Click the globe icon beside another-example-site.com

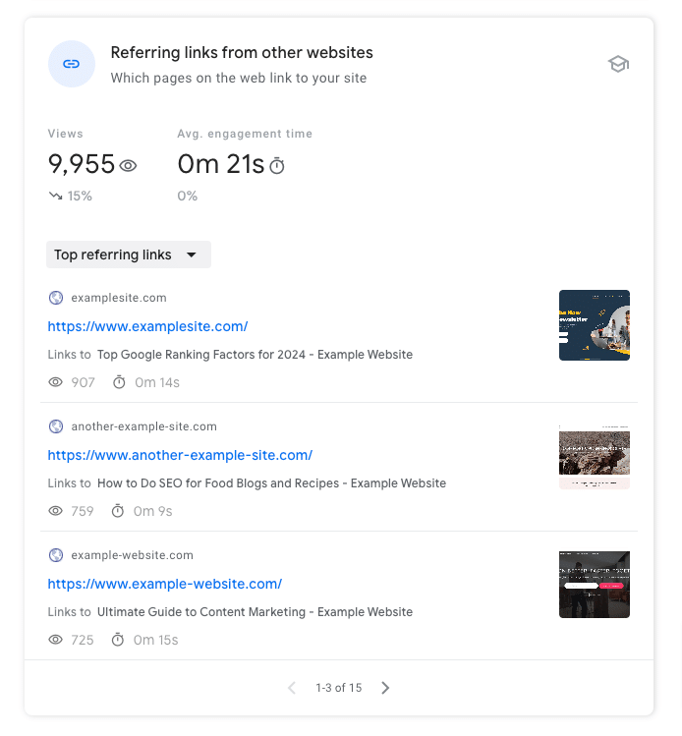pos(56,426)
